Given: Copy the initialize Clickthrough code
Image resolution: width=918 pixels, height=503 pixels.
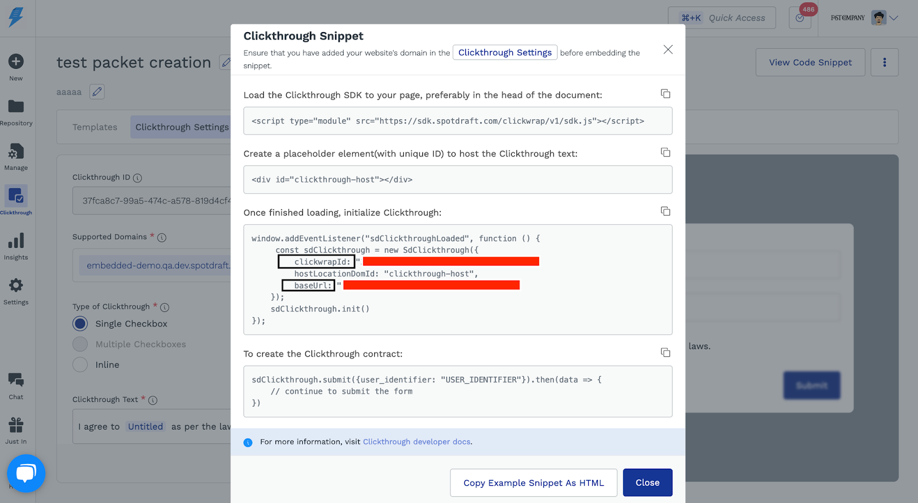Looking at the screenshot, I should click(x=666, y=212).
